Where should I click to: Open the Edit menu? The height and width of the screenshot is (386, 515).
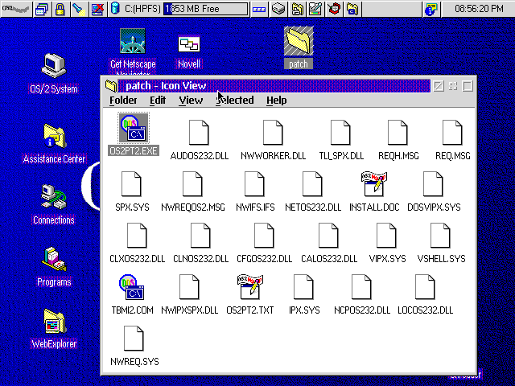158,100
